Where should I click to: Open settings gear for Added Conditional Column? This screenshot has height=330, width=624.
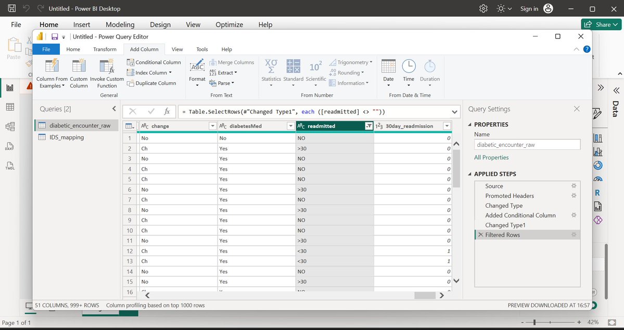pyautogui.click(x=574, y=215)
